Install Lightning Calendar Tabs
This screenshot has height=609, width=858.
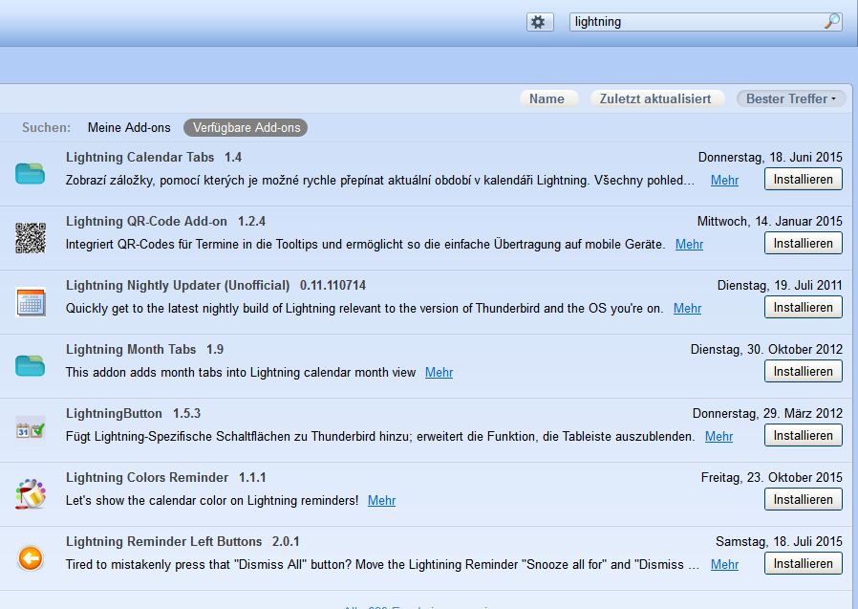[803, 179]
